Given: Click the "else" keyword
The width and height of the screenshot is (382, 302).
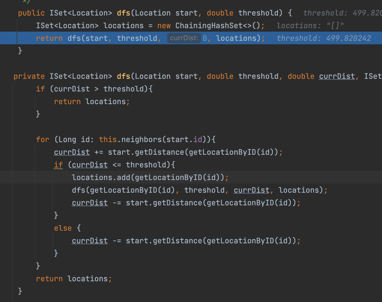Looking at the screenshot, I should tap(63, 228).
